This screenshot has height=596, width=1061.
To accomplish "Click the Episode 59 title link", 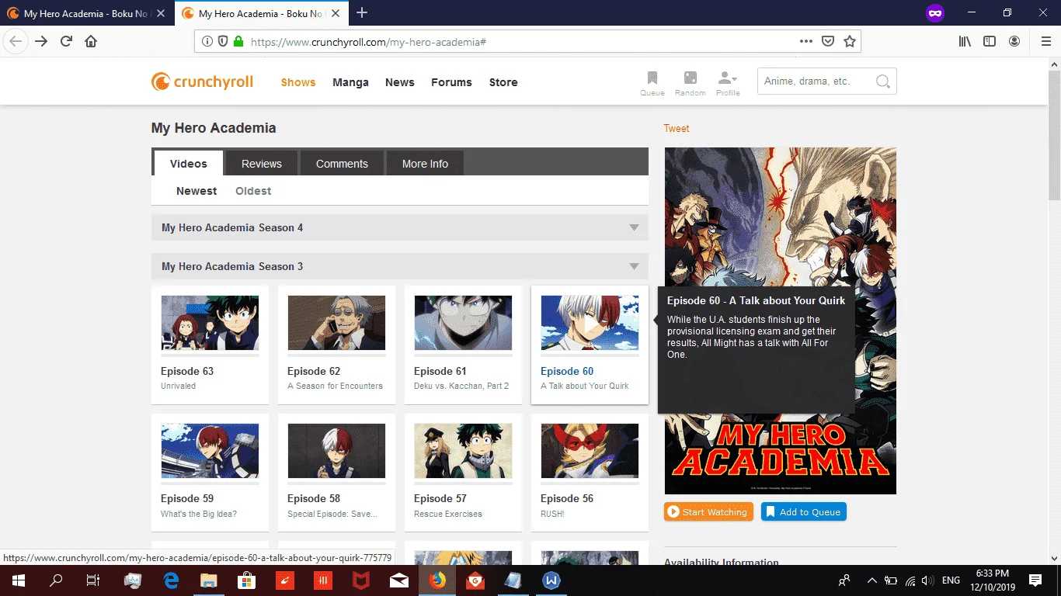I will point(187,498).
